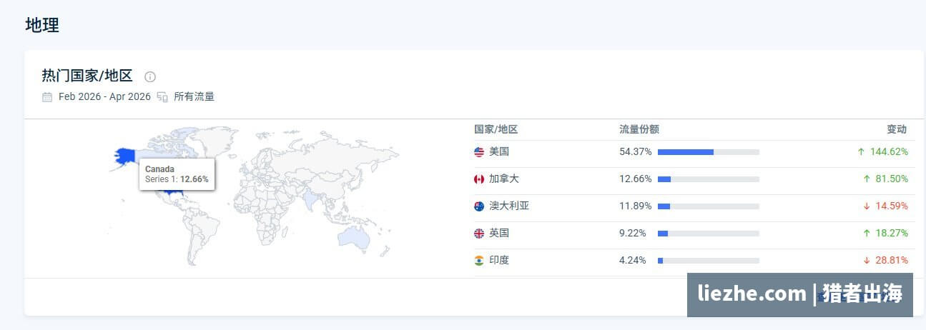Image resolution: width=926 pixels, height=330 pixels.
Task: Click the Canada flag icon
Action: point(479,179)
